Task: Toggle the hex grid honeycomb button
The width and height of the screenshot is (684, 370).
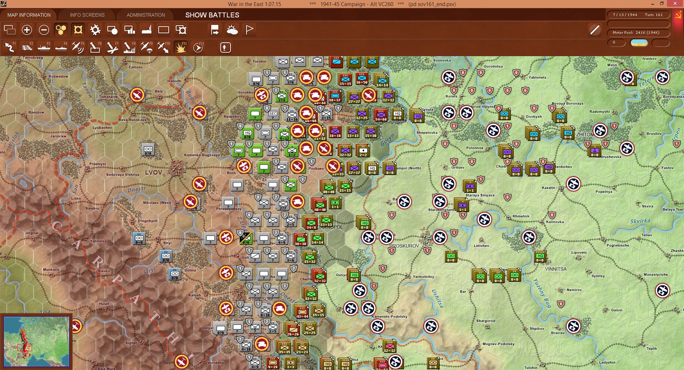Action: pyautogui.click(x=61, y=30)
